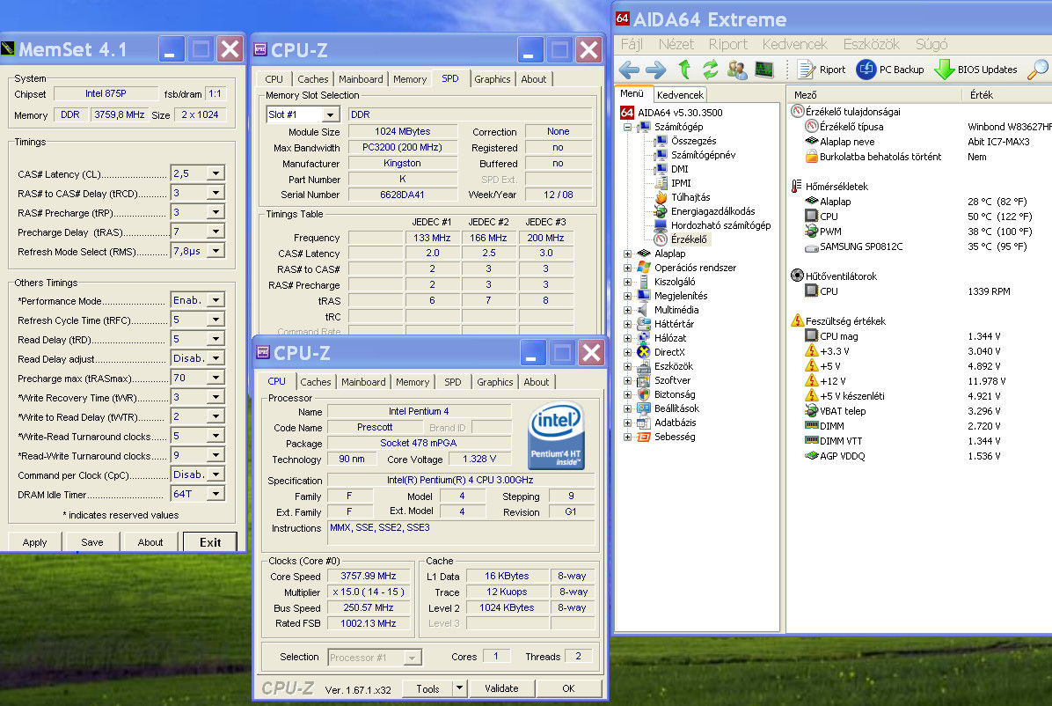Select Adatbázis in AIDA64 tree
The image size is (1052, 706).
tap(675, 423)
